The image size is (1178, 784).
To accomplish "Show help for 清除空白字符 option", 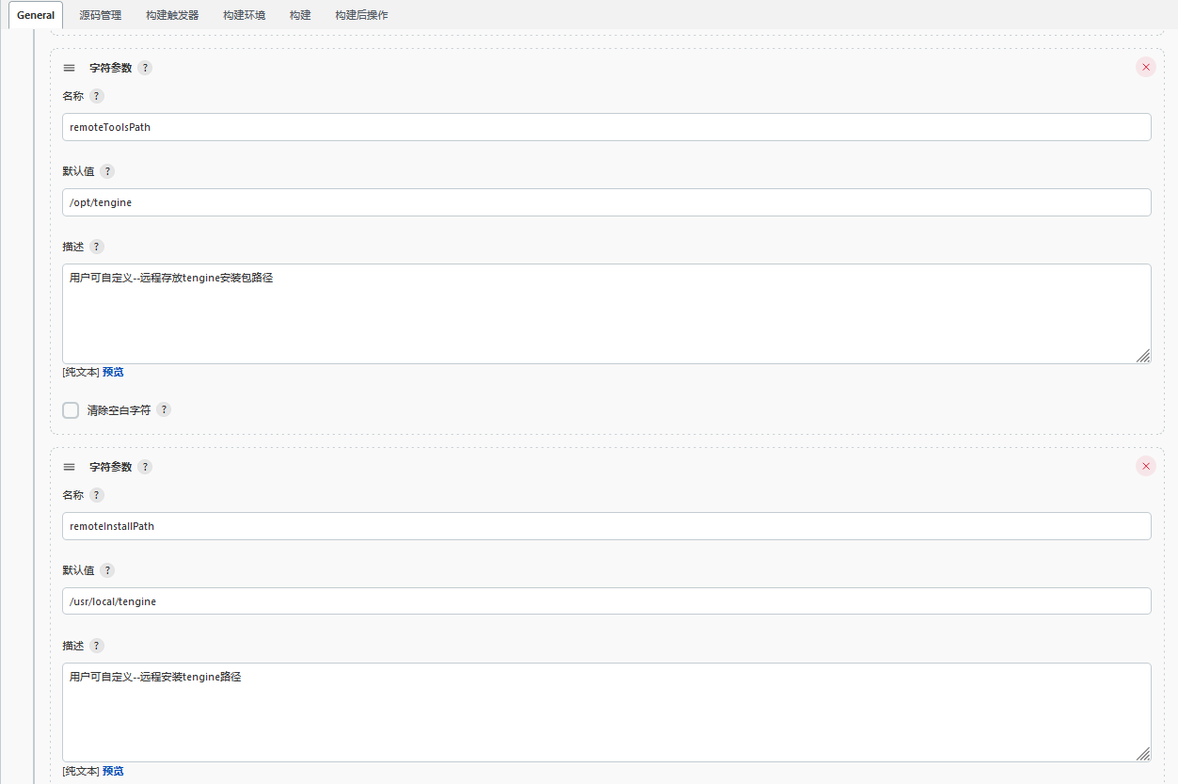I will point(164,409).
